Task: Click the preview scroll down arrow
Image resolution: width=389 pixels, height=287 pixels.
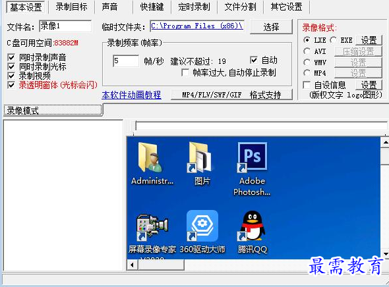Action: click(386, 254)
